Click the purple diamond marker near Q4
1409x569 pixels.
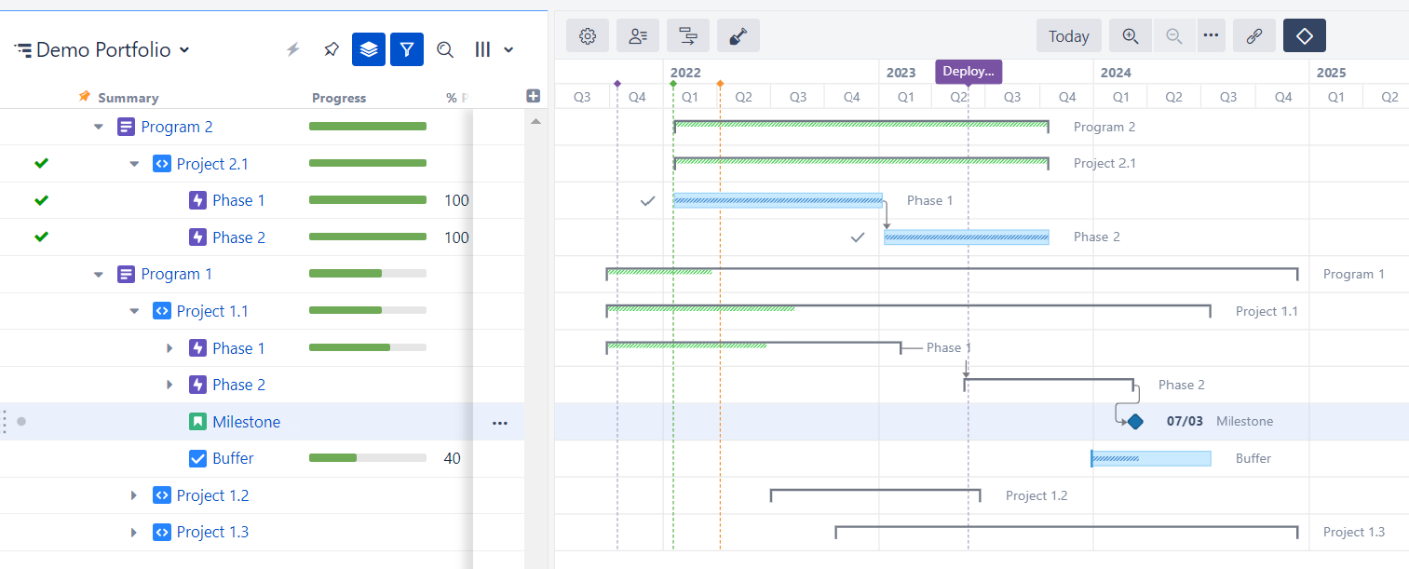tap(617, 85)
